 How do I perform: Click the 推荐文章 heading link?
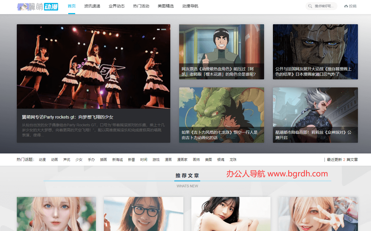187,176
